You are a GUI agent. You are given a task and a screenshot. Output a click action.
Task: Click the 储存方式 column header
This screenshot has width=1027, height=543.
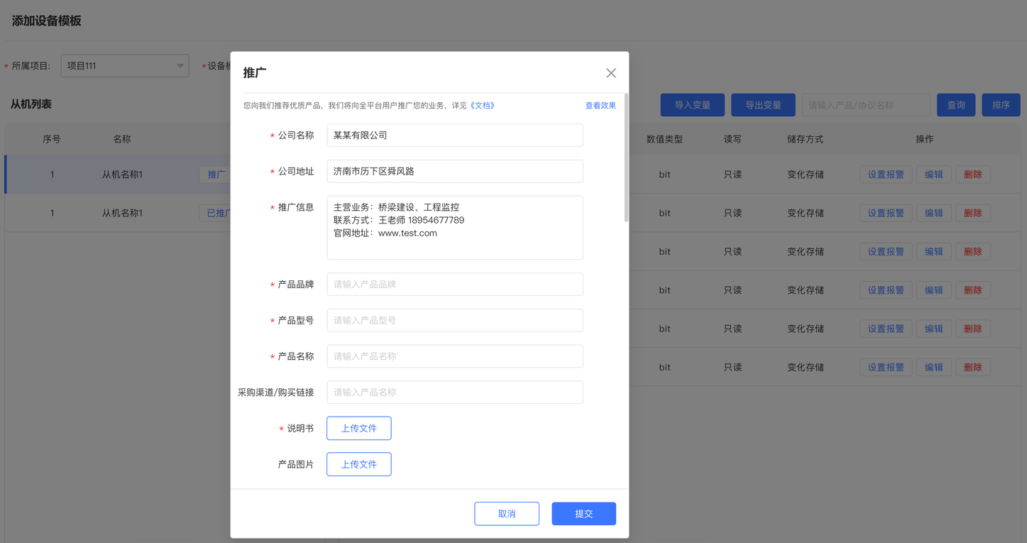click(x=806, y=139)
